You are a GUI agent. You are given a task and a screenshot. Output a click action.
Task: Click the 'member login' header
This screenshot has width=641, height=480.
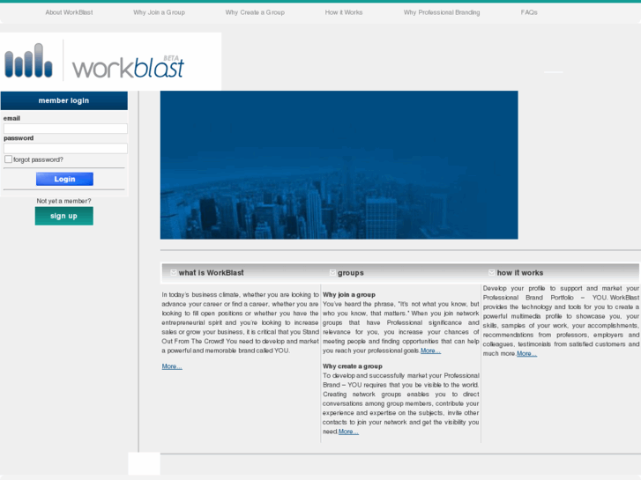63,100
